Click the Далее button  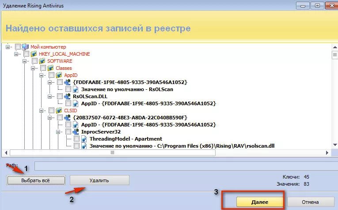[x=260, y=202]
